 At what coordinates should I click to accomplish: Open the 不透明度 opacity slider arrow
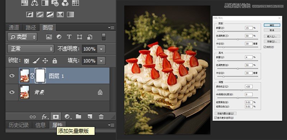pyautogui.click(x=101, y=49)
